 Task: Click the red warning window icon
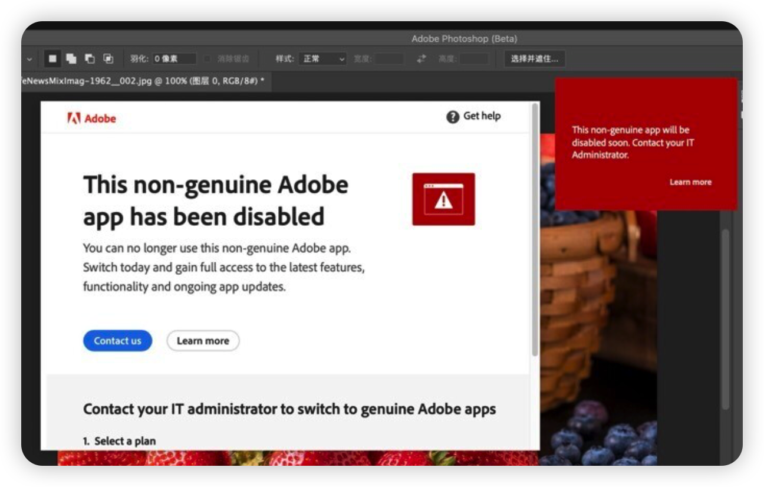click(x=443, y=199)
